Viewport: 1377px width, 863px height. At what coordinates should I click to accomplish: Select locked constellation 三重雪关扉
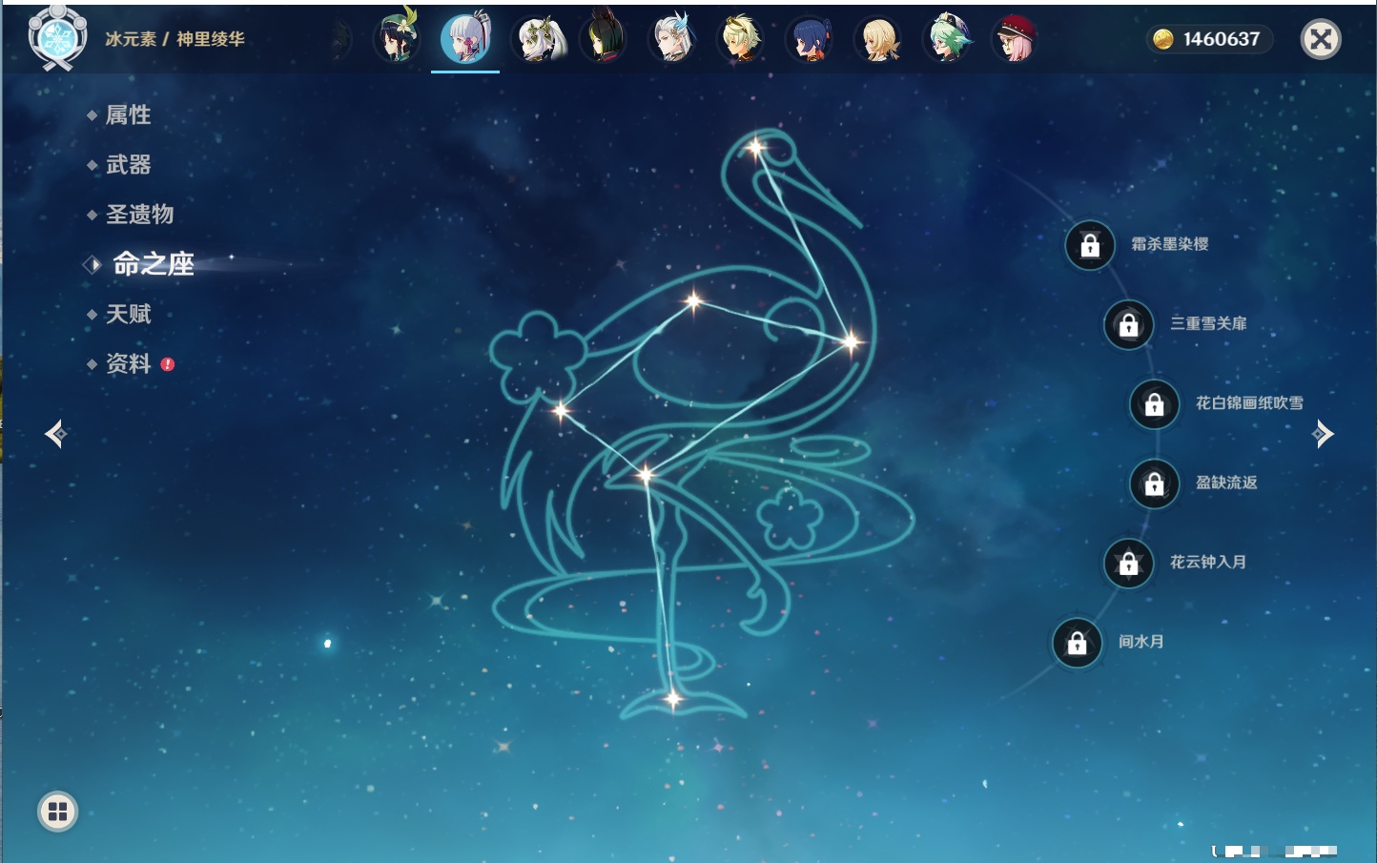(x=1129, y=324)
